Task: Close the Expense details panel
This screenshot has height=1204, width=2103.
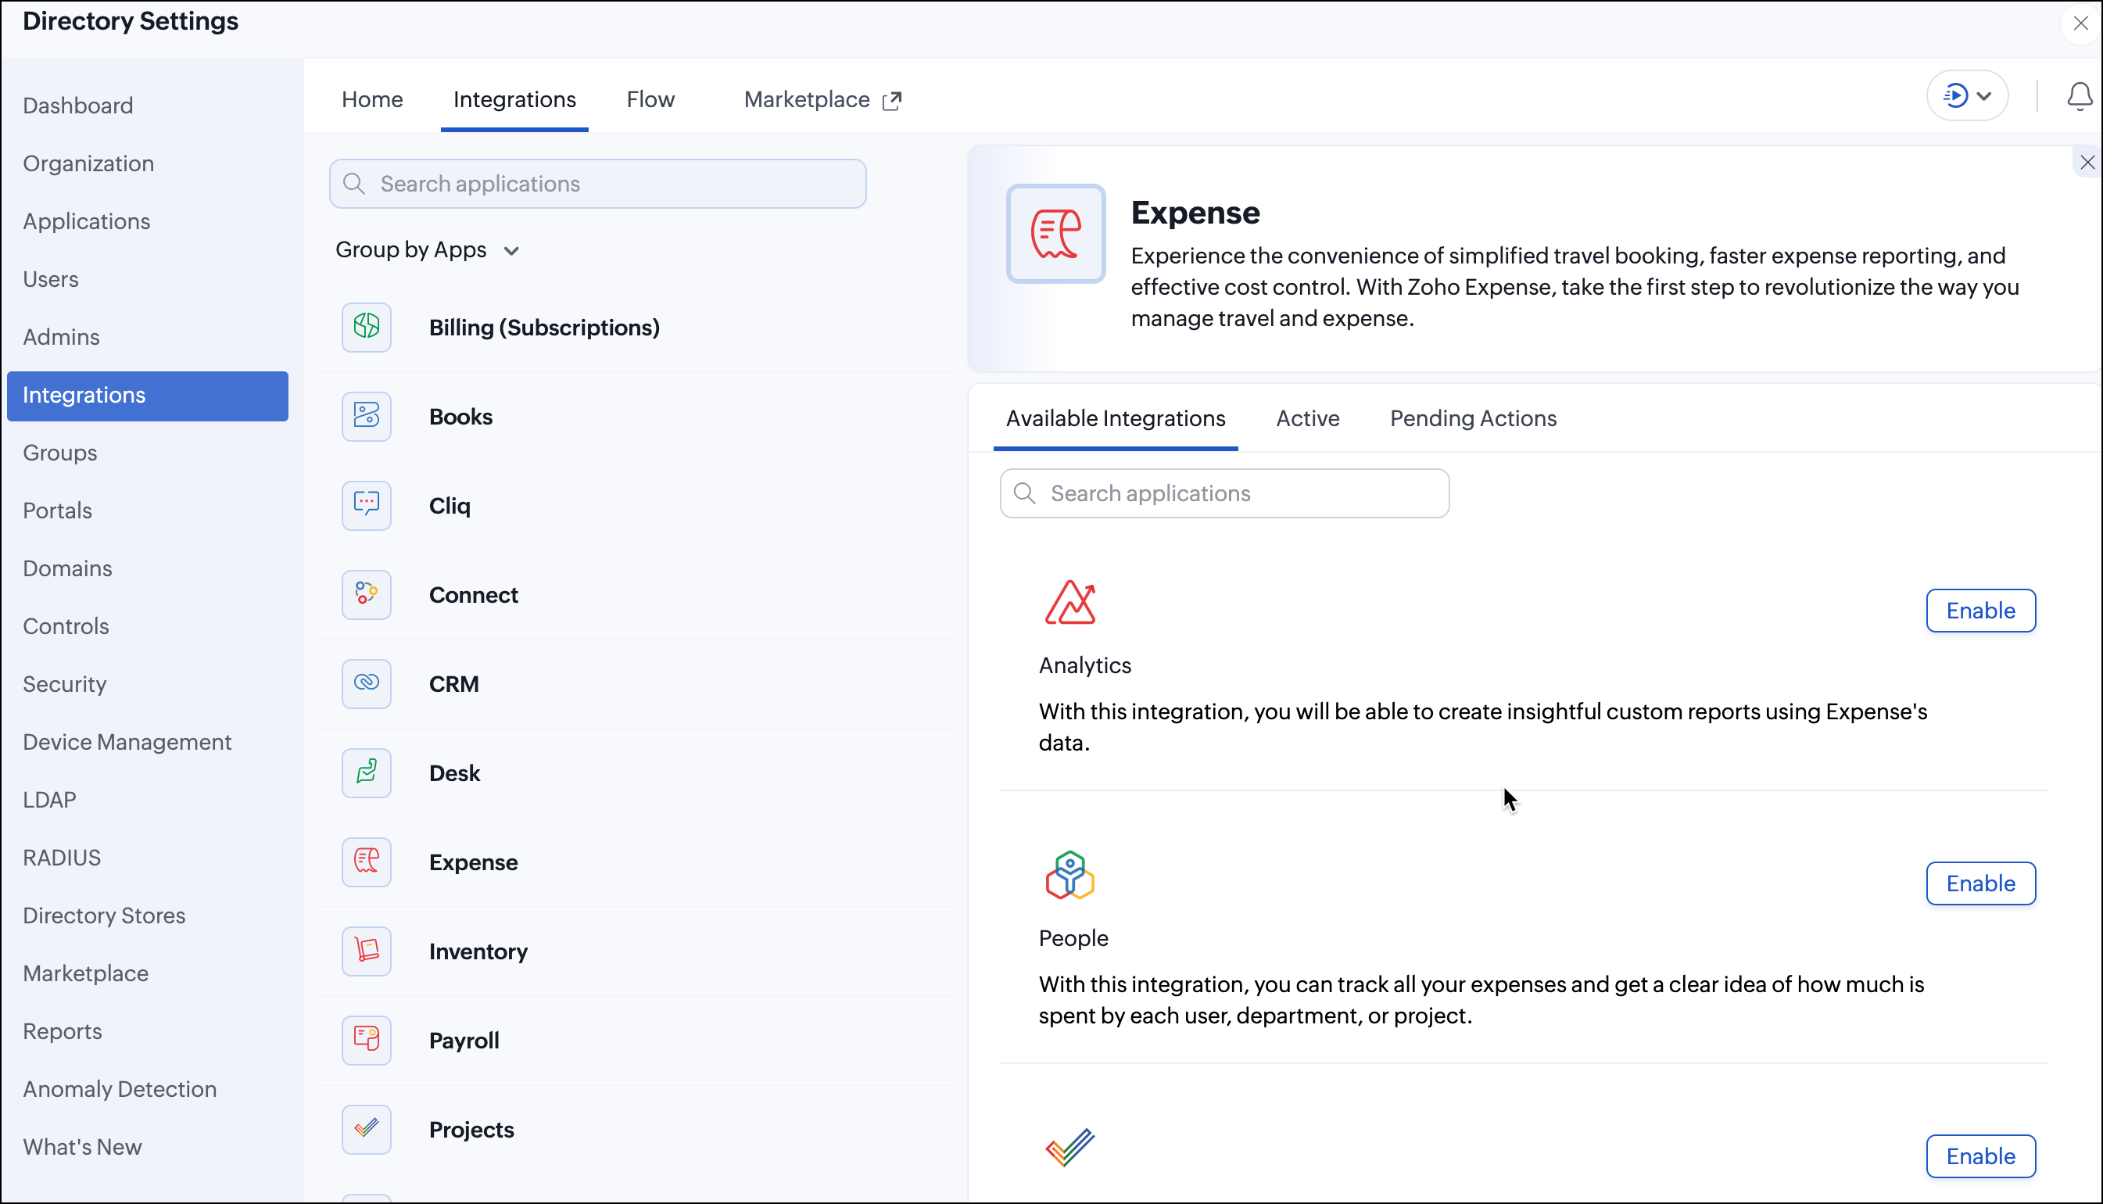Action: [x=2087, y=163]
